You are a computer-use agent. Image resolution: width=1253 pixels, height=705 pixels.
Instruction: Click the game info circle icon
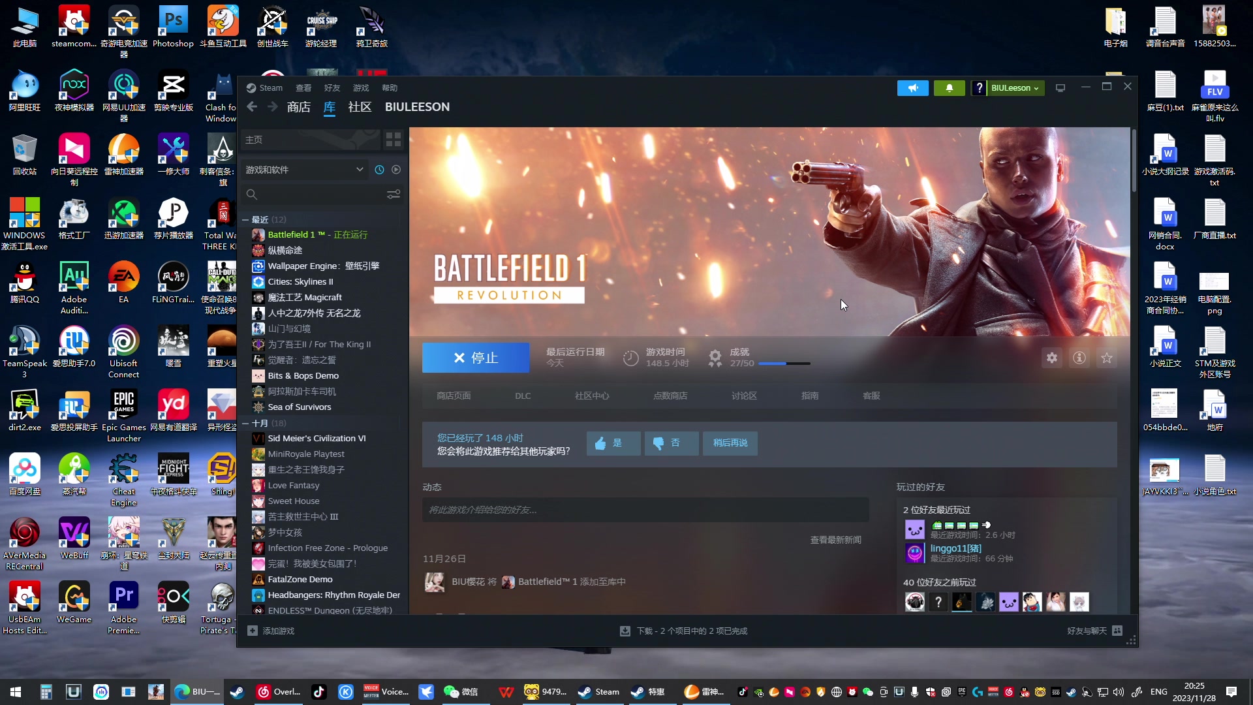[1079, 358]
